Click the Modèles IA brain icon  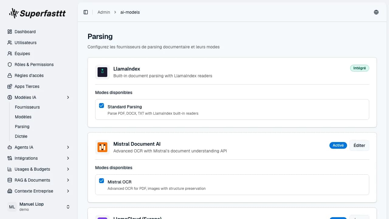tap(10, 97)
